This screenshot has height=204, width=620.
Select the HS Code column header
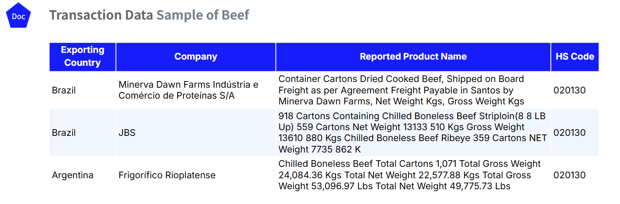point(575,57)
